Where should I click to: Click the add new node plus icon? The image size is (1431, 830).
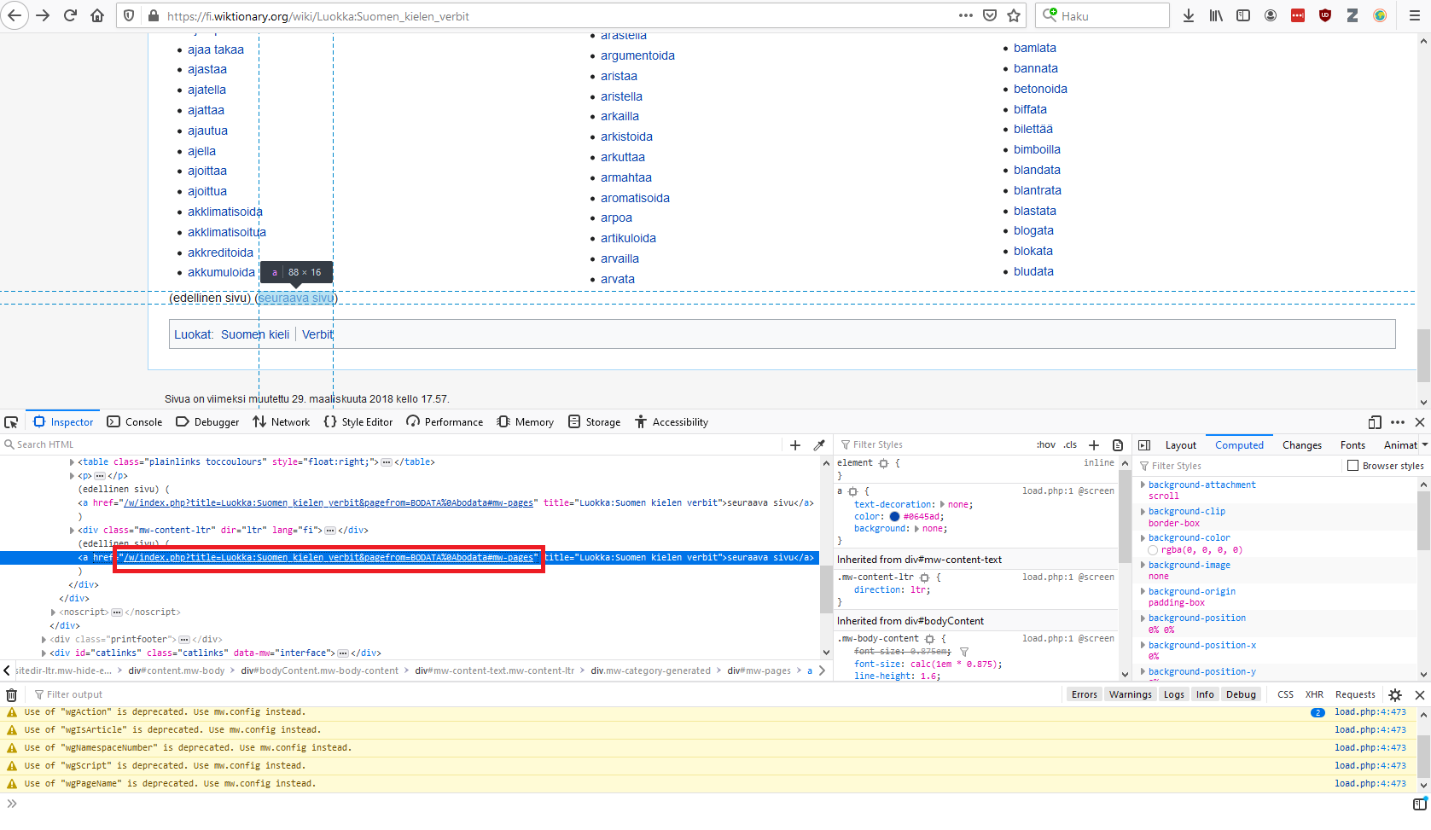point(795,445)
